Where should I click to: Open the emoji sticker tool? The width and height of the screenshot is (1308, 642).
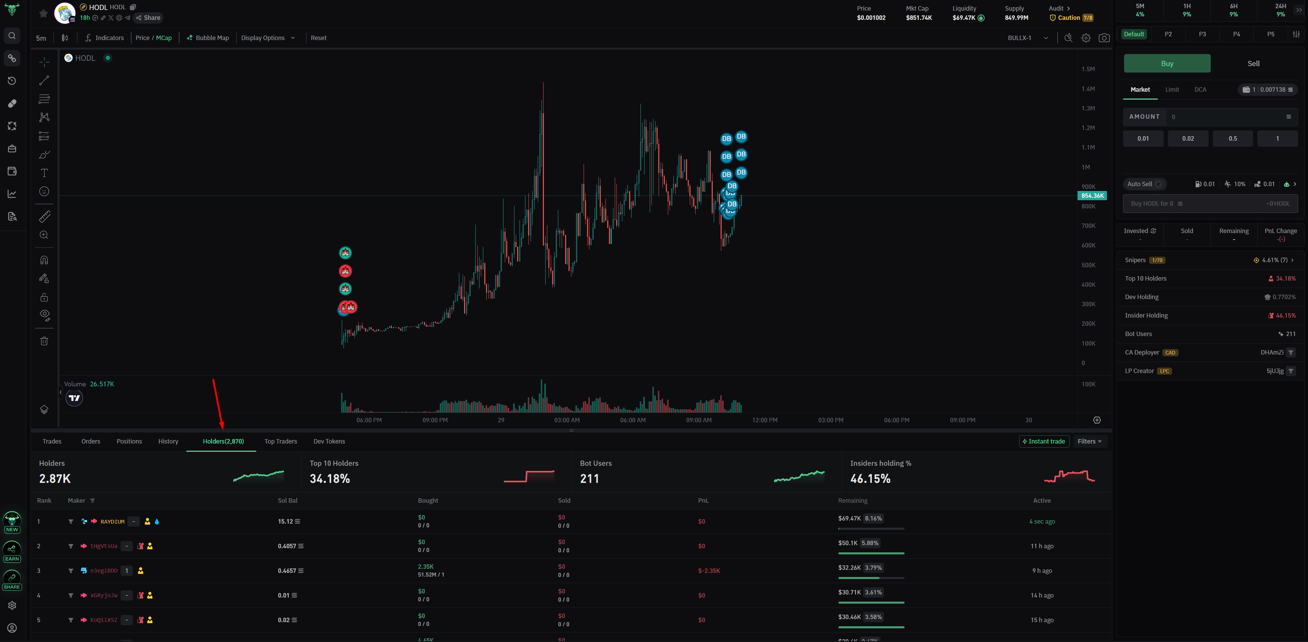[x=44, y=191]
